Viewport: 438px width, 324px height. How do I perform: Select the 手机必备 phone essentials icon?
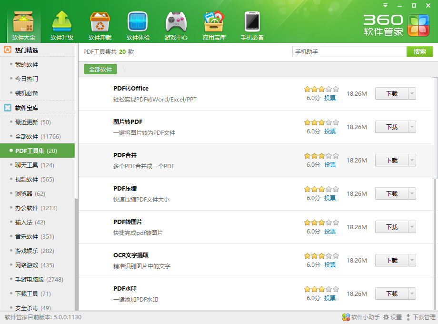pos(252,26)
